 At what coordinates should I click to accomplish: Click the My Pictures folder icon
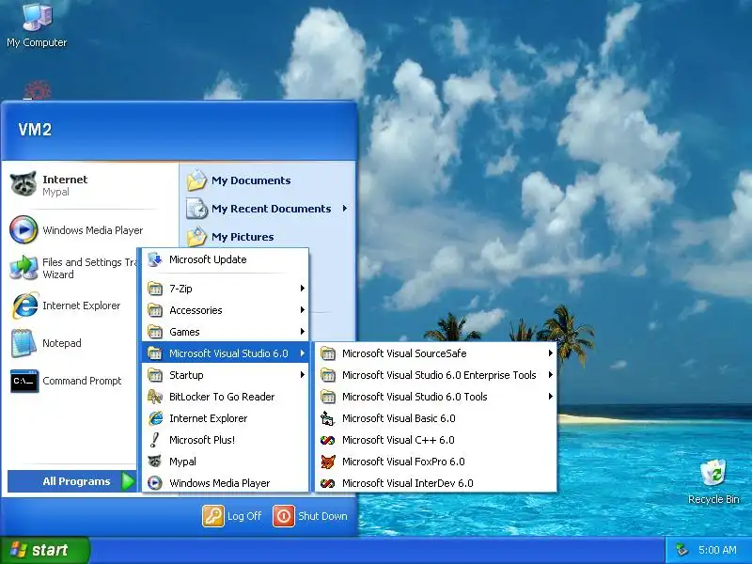196,237
